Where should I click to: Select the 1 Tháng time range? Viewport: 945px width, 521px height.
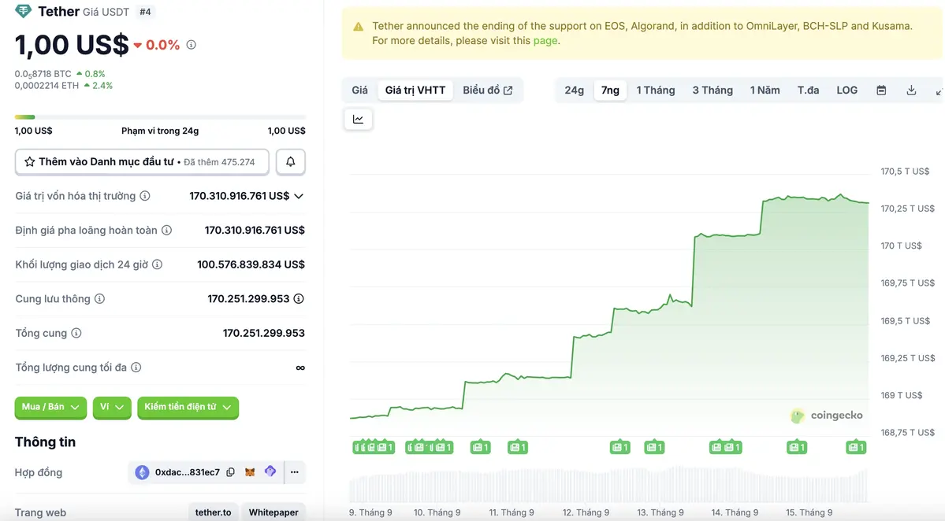coord(655,91)
